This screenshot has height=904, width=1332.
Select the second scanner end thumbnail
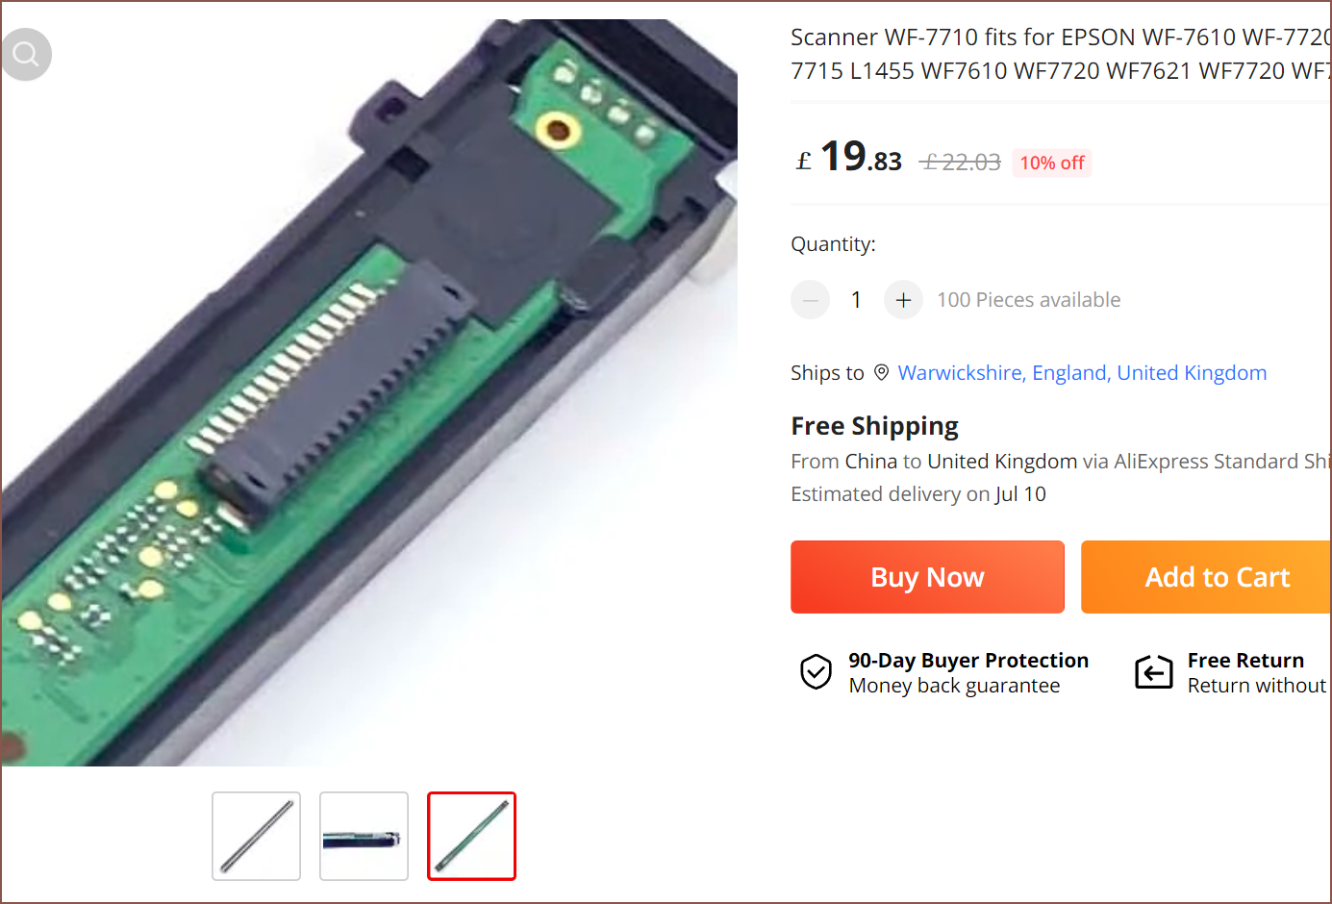364,836
